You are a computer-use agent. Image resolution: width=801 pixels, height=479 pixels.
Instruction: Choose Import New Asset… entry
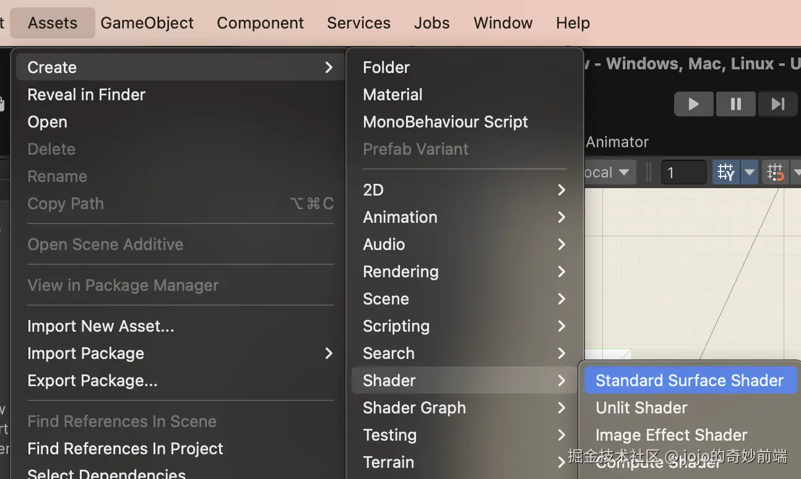(x=100, y=326)
